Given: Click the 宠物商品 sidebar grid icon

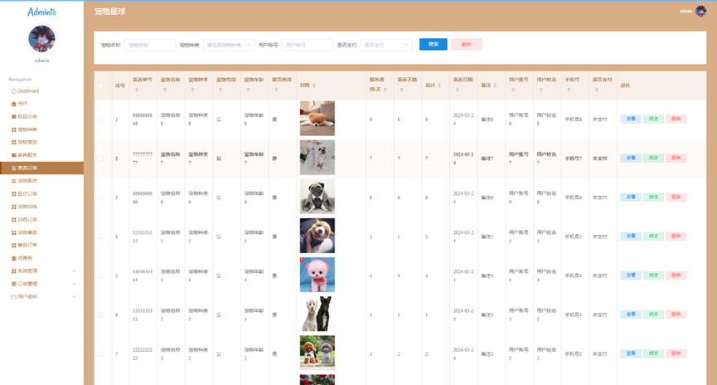Looking at the screenshot, I should point(14,143).
